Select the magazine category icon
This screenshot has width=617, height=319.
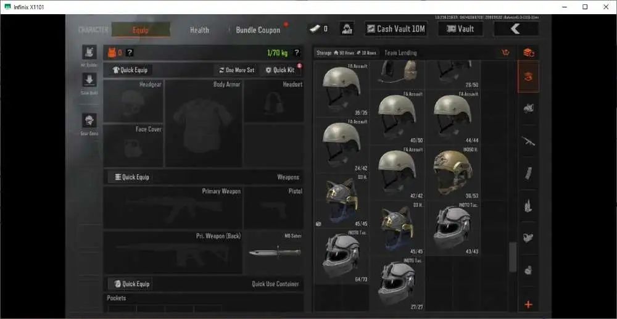[x=529, y=173]
